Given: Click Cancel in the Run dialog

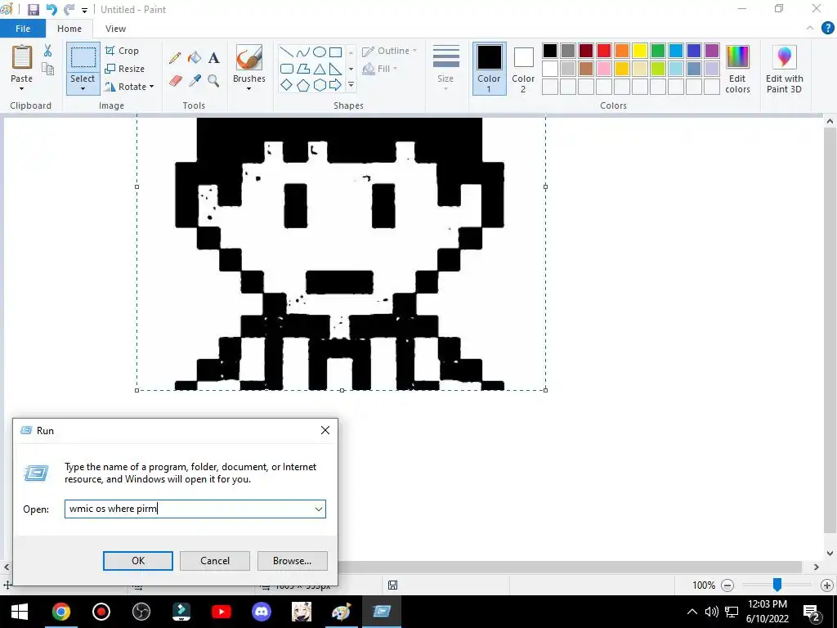Looking at the screenshot, I should 215,561.
